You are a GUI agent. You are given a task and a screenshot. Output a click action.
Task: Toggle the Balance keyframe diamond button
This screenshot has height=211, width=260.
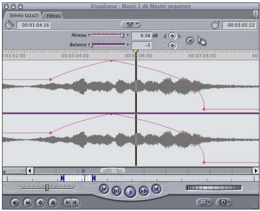pyautogui.click(x=172, y=45)
